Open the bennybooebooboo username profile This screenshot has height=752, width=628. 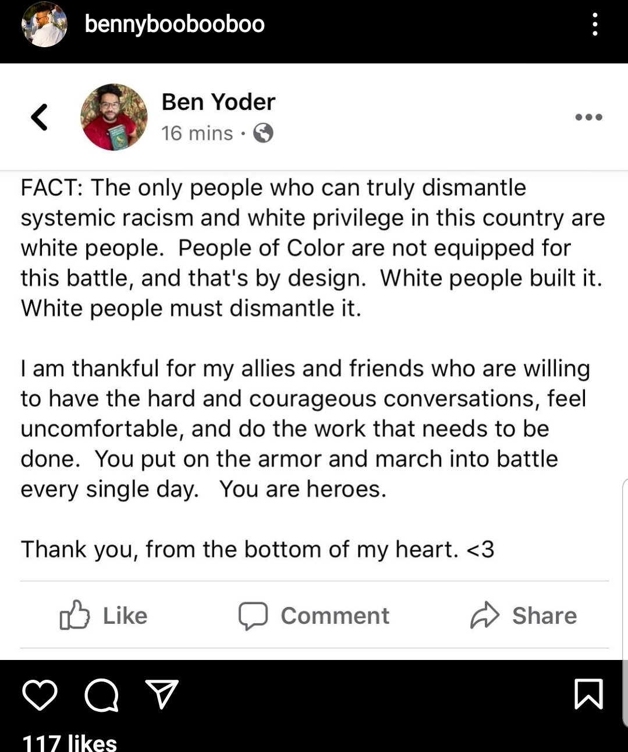coord(175,24)
